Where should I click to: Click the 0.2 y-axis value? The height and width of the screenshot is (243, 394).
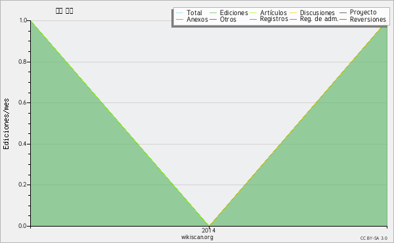coord(22,185)
